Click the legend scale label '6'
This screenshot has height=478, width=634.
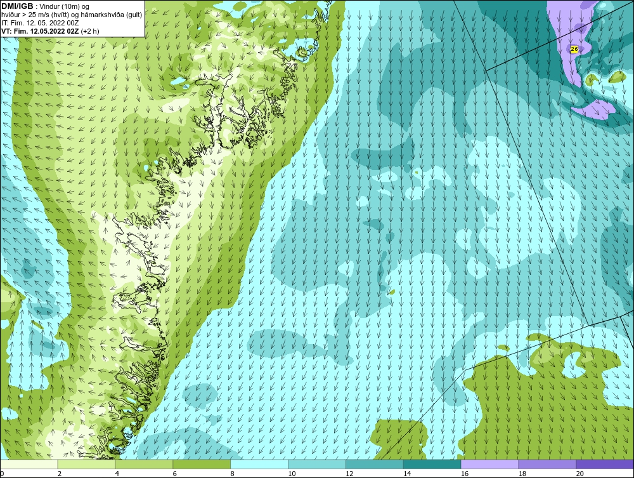coord(175,474)
